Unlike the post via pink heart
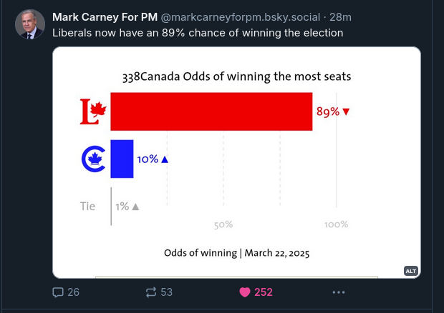444x313 pixels. (245, 292)
